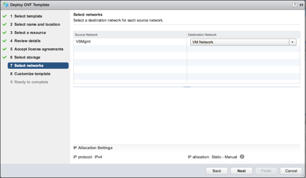Screen dimensions: 306x178
Task: Click the green checkmark beside Select template
Action: pos(5,16)
